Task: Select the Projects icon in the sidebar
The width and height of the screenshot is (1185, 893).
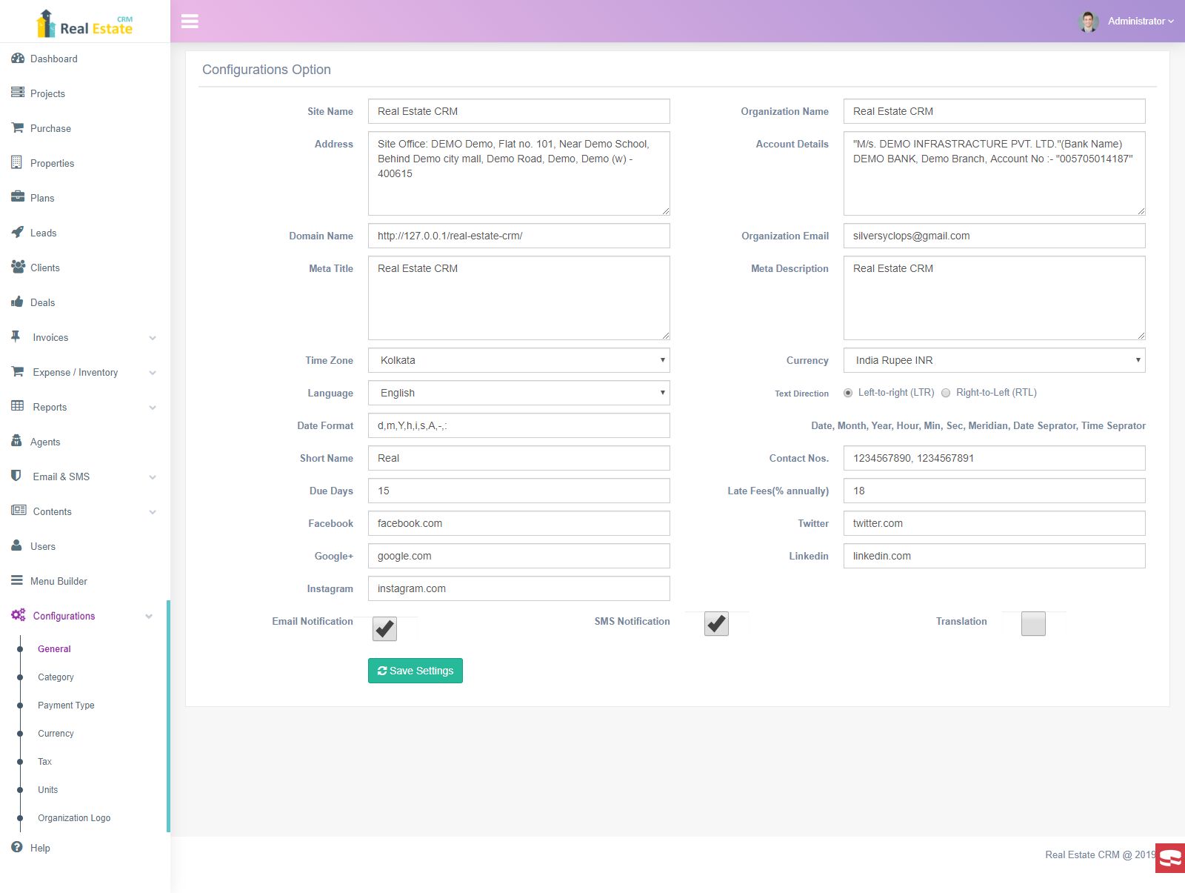Action: tap(18, 93)
